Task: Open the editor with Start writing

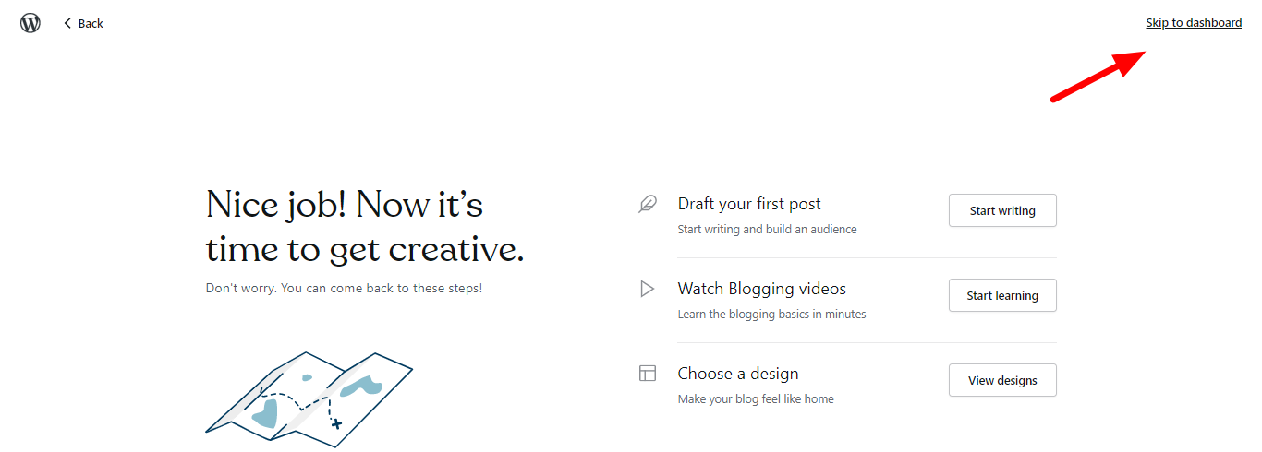Action: (x=1002, y=210)
